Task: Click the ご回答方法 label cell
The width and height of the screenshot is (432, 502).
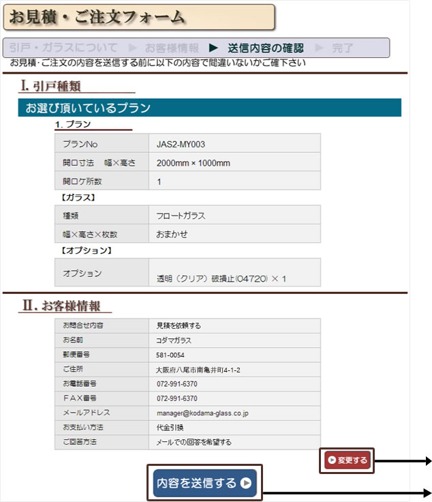Action: (102, 442)
